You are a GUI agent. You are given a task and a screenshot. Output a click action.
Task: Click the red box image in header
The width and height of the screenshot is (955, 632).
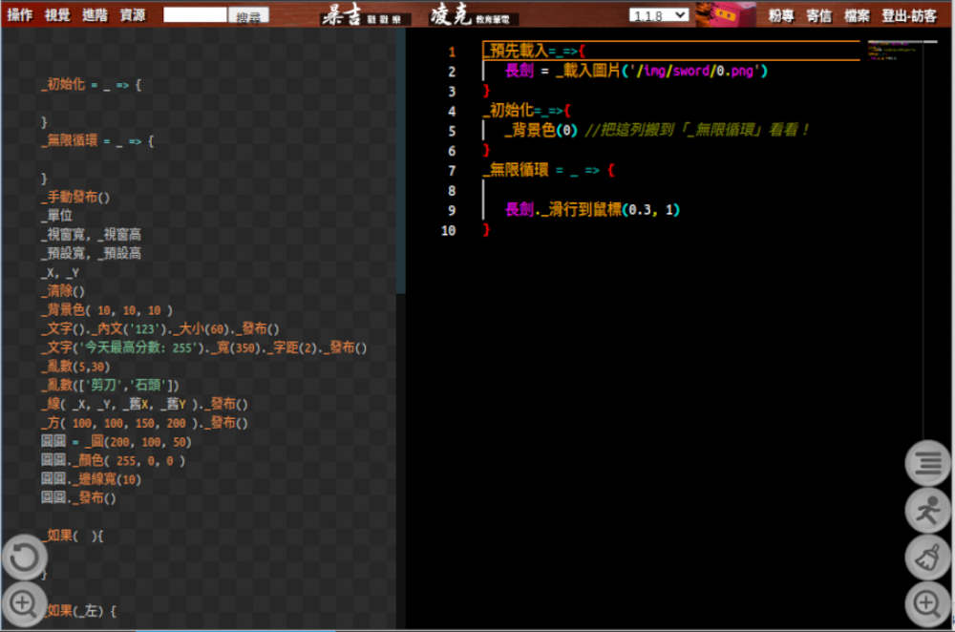725,14
